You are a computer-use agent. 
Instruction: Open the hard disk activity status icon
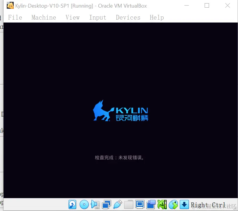pyautogui.click(x=73, y=205)
